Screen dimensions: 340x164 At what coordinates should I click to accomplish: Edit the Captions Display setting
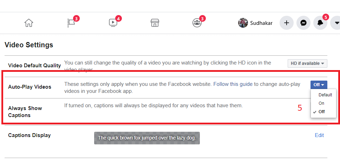[319, 135]
